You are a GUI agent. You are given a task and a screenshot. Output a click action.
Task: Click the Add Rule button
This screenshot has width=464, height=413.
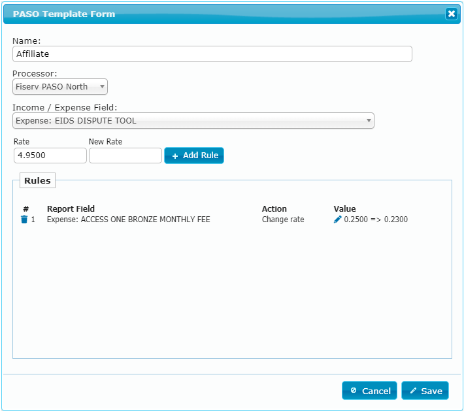[194, 156]
